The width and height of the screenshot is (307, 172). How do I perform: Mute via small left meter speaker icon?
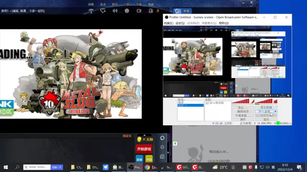tap(253, 101)
